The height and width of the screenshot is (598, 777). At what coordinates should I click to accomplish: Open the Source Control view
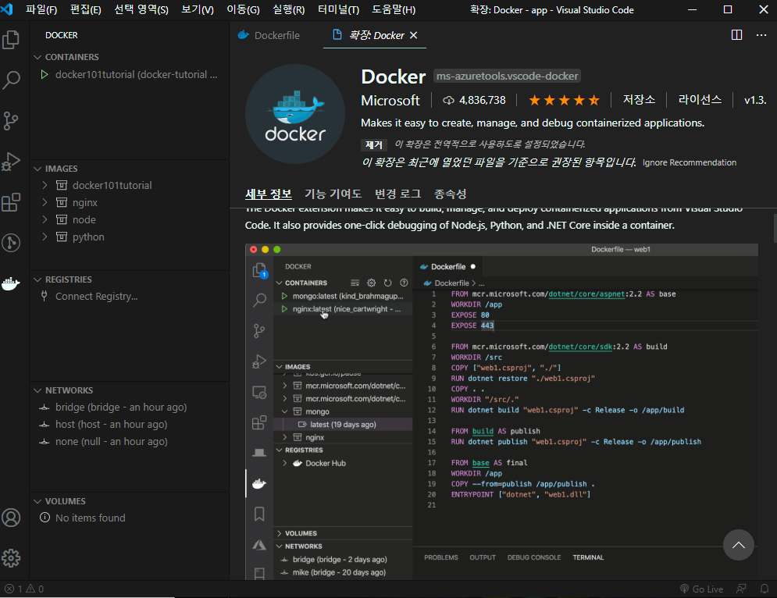[x=11, y=120]
